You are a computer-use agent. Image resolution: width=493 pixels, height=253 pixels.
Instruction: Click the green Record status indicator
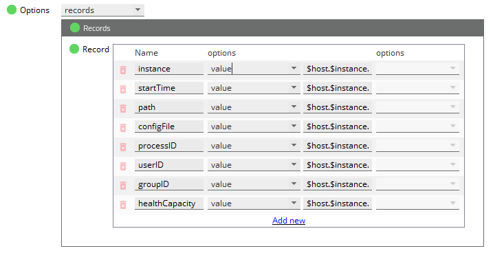(74, 49)
